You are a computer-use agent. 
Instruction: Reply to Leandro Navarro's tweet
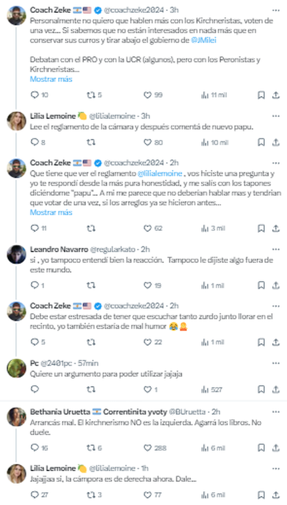[x=35, y=286]
